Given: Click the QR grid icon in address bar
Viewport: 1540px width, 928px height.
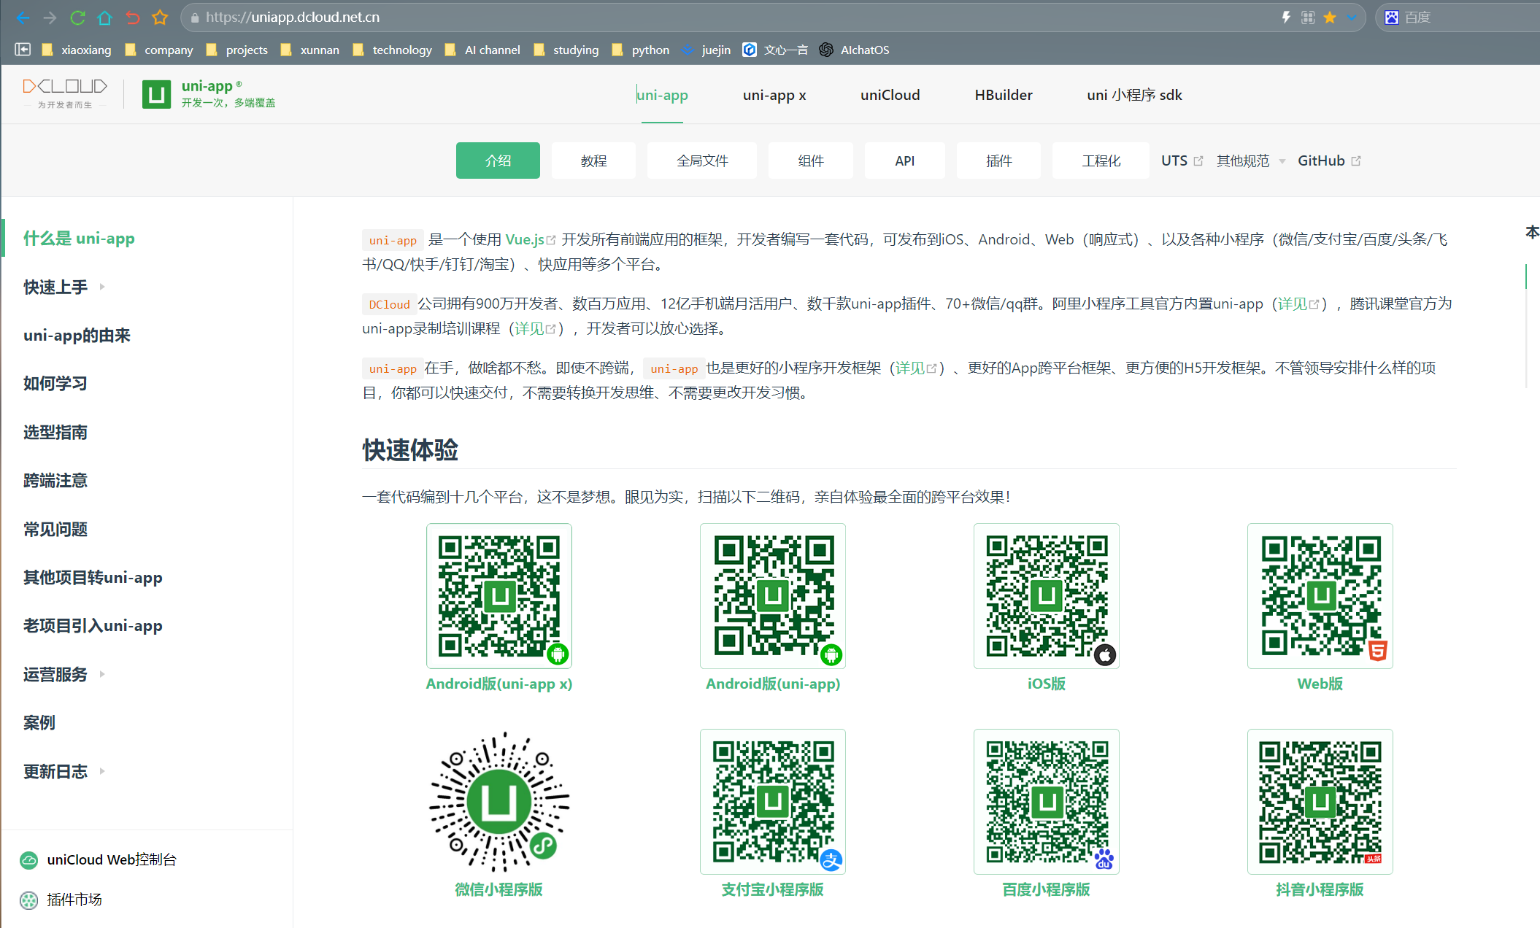Looking at the screenshot, I should pos(1308,18).
